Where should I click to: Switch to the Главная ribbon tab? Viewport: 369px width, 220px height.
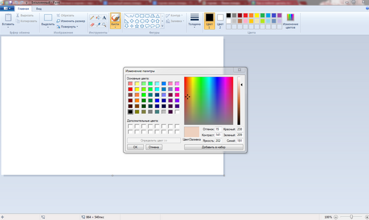coord(23,9)
